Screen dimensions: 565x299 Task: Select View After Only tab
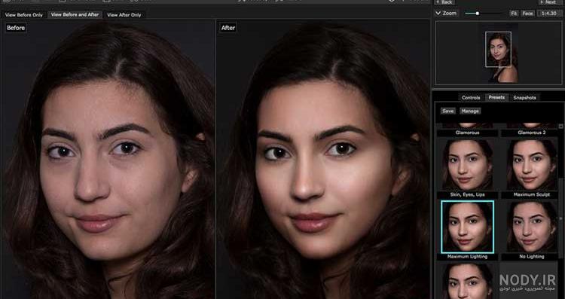click(124, 15)
